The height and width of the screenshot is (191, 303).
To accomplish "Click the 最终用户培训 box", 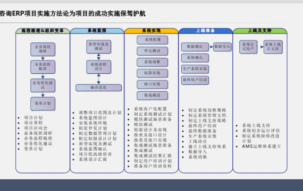I will (195, 80).
